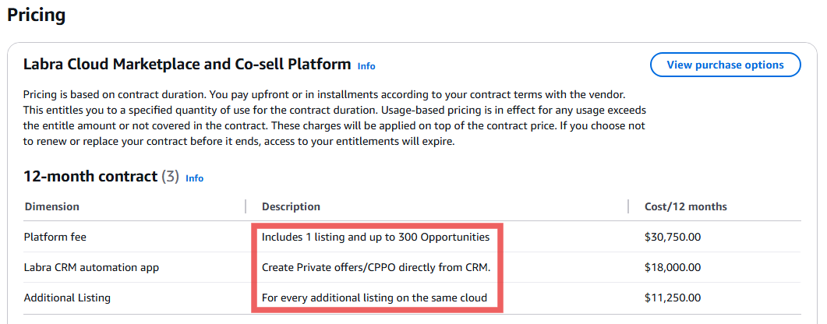
Task: Select the $18,000.00 cost value
Action: tap(673, 268)
